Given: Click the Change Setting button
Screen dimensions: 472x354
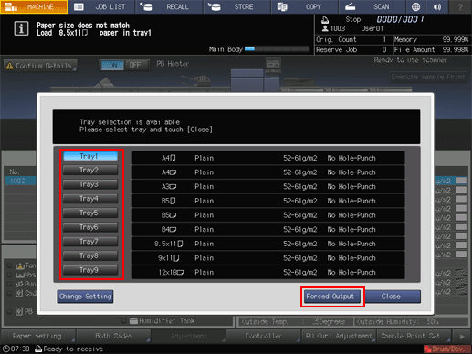Looking at the screenshot, I should click(85, 297).
